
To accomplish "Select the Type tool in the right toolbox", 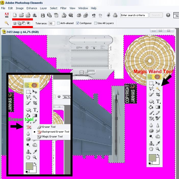I will [x=158, y=102].
